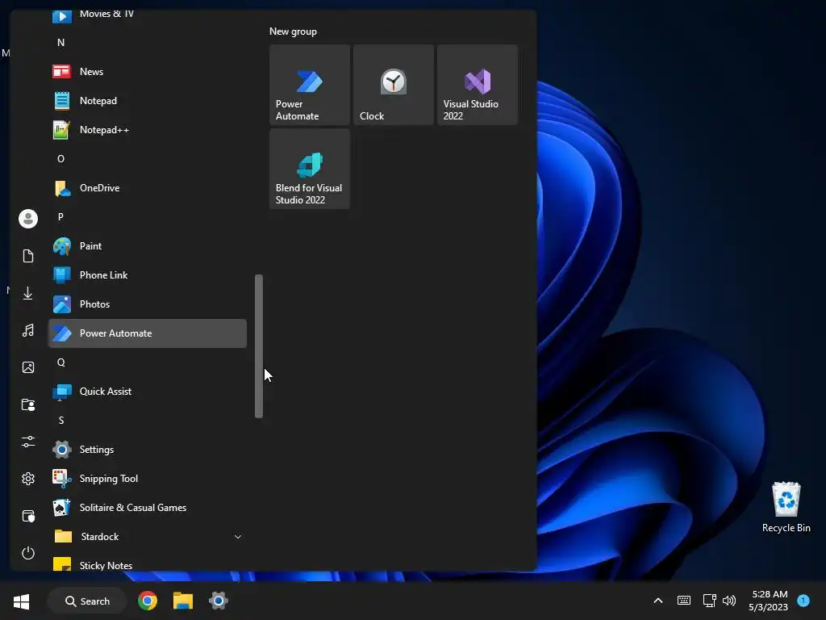
Task: Open the touch keyboard tray icon
Action: [x=684, y=601]
